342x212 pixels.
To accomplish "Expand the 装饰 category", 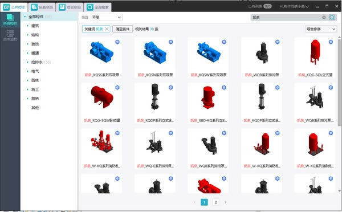I will point(28,44).
